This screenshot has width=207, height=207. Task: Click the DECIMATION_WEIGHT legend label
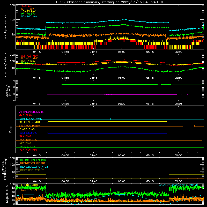click(x=33, y=163)
